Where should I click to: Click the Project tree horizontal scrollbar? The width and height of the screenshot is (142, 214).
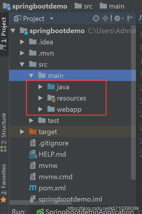pyautogui.click(x=41, y=202)
